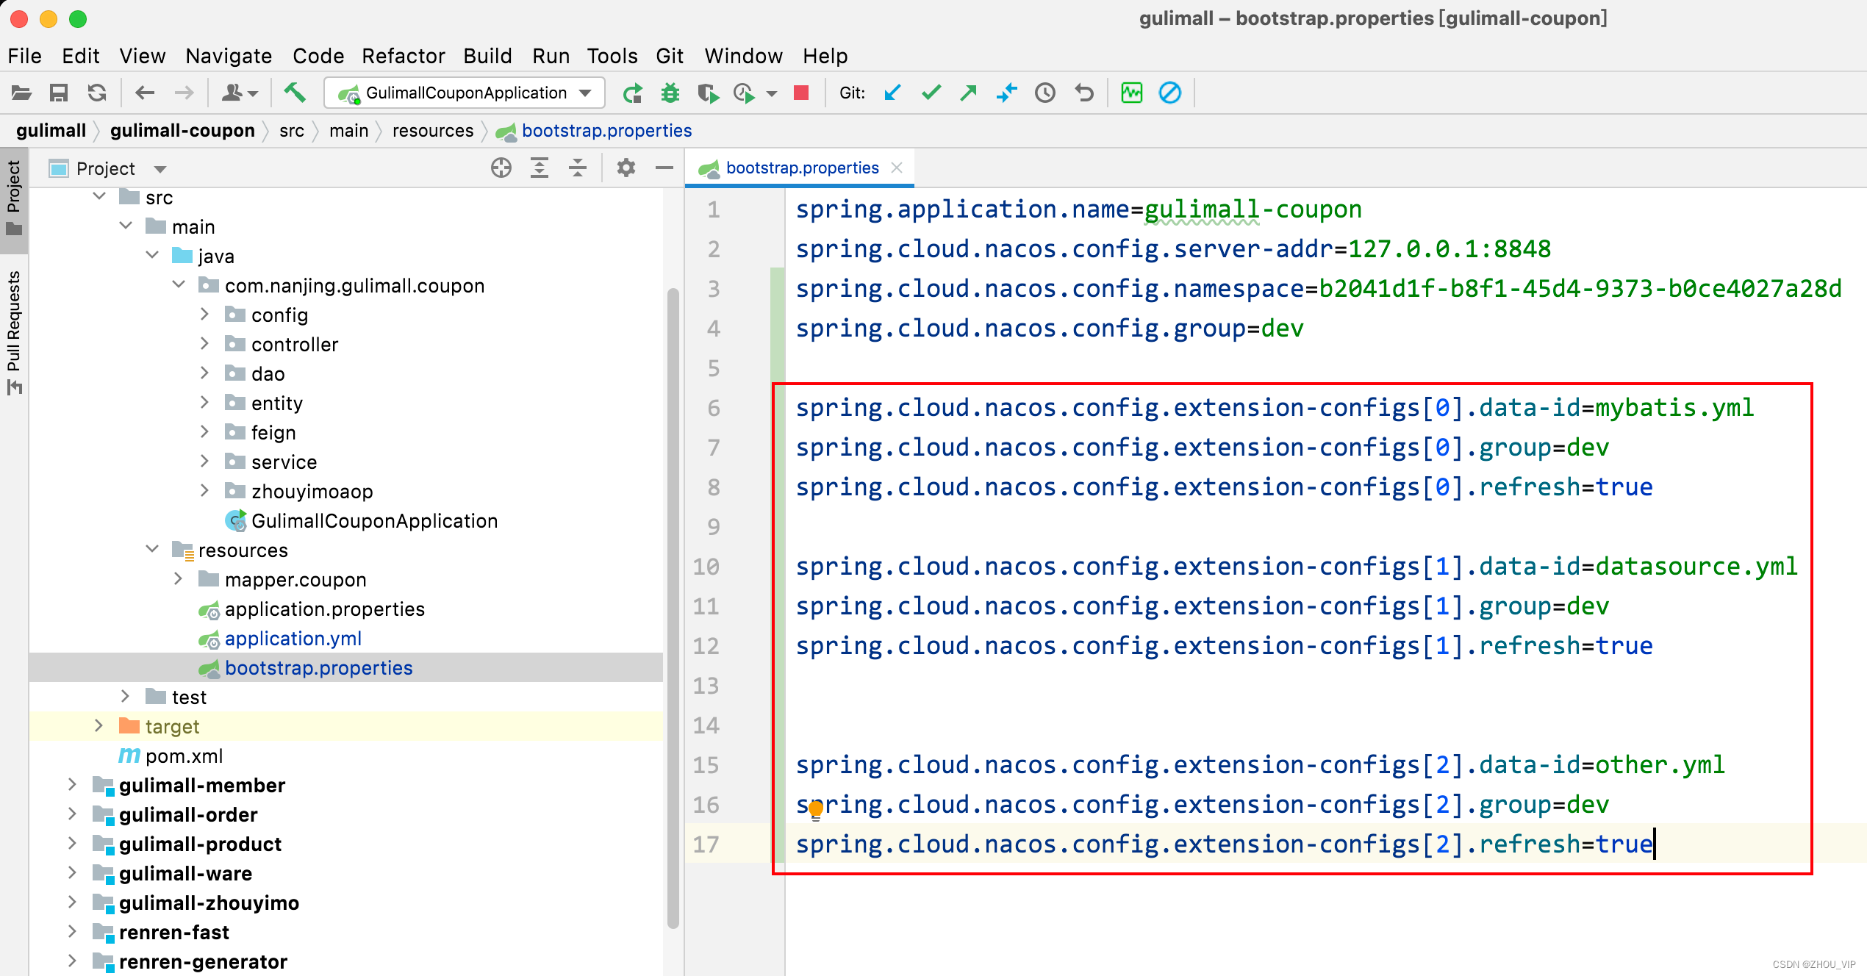Click the mybatis.yml value on line 6

pos(1674,408)
